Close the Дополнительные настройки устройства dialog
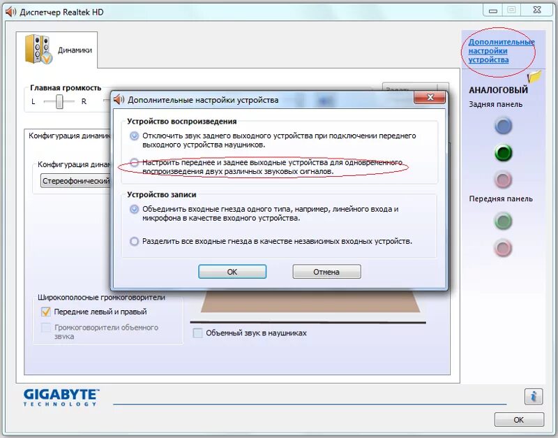Image resolution: width=558 pixels, height=438 pixels. 430,97
